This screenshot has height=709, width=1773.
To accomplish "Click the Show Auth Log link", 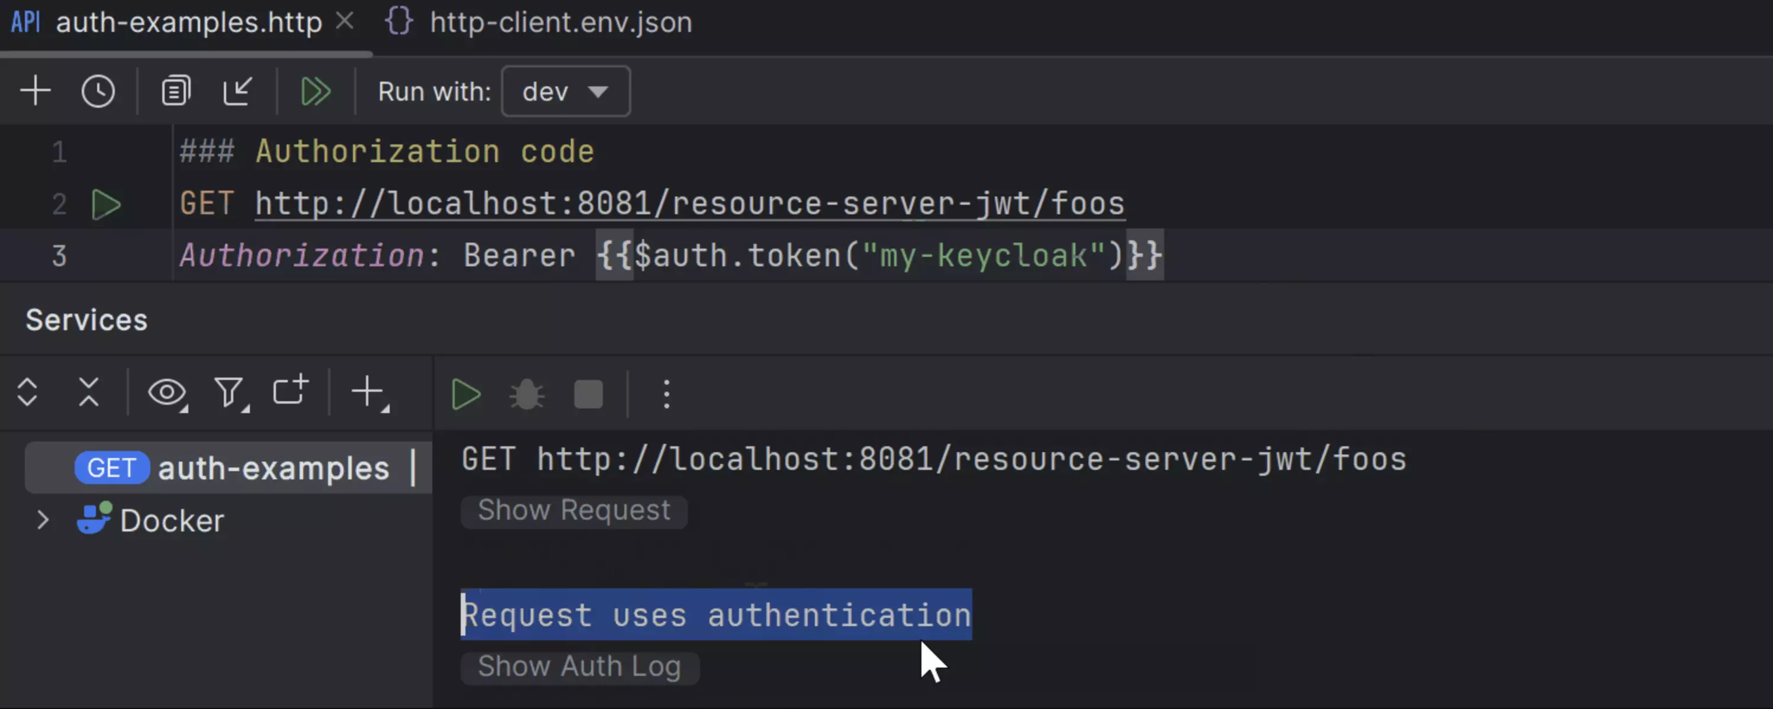I will (579, 666).
